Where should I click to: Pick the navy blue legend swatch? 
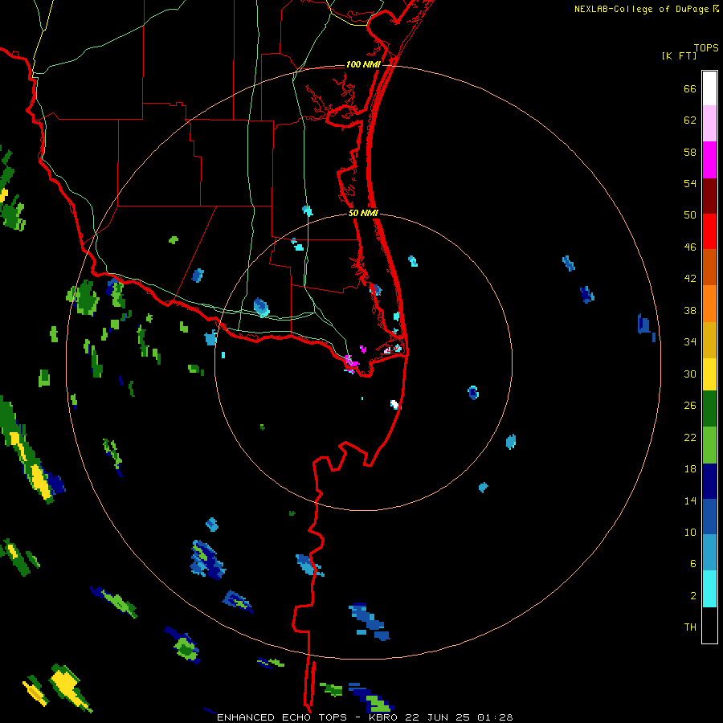coord(709,481)
